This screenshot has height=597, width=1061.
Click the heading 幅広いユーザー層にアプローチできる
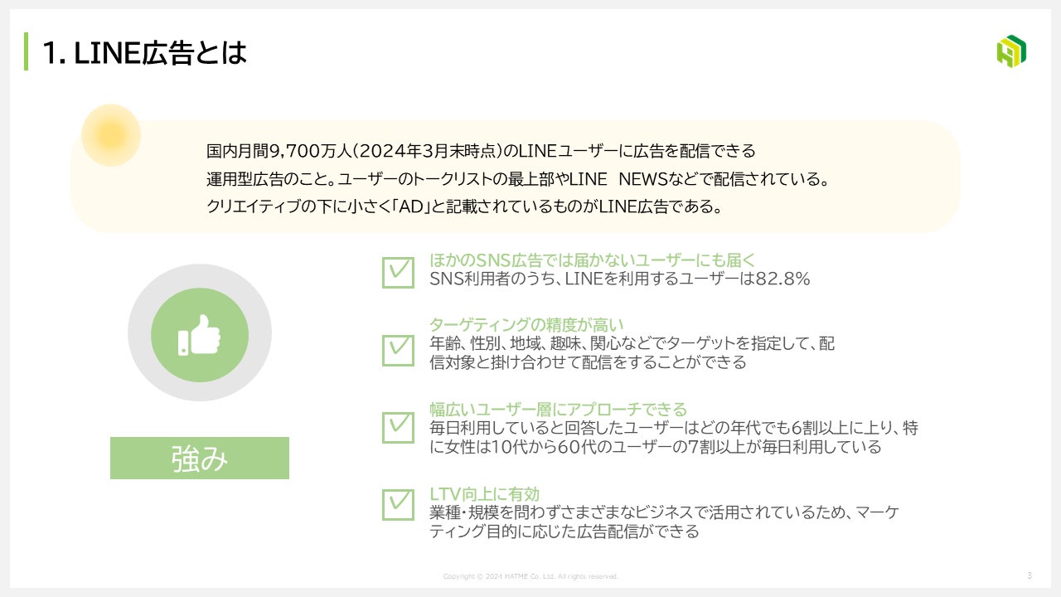[558, 409]
